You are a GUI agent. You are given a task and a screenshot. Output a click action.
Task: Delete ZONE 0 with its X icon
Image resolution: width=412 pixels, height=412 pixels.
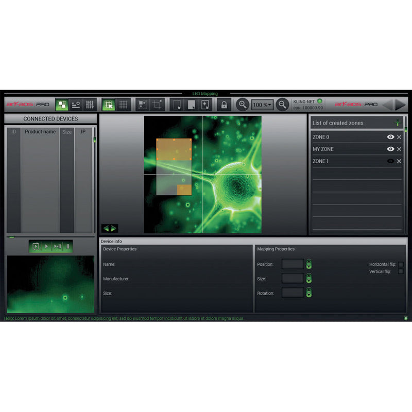399,137
